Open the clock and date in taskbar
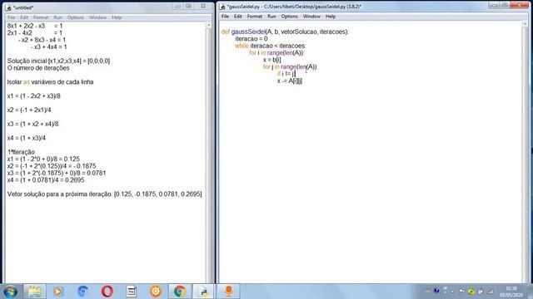533x299 pixels. coord(511,292)
